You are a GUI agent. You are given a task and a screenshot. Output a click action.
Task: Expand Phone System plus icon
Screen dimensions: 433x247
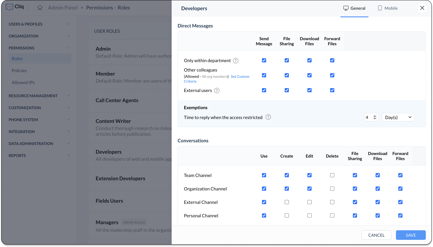click(x=68, y=119)
